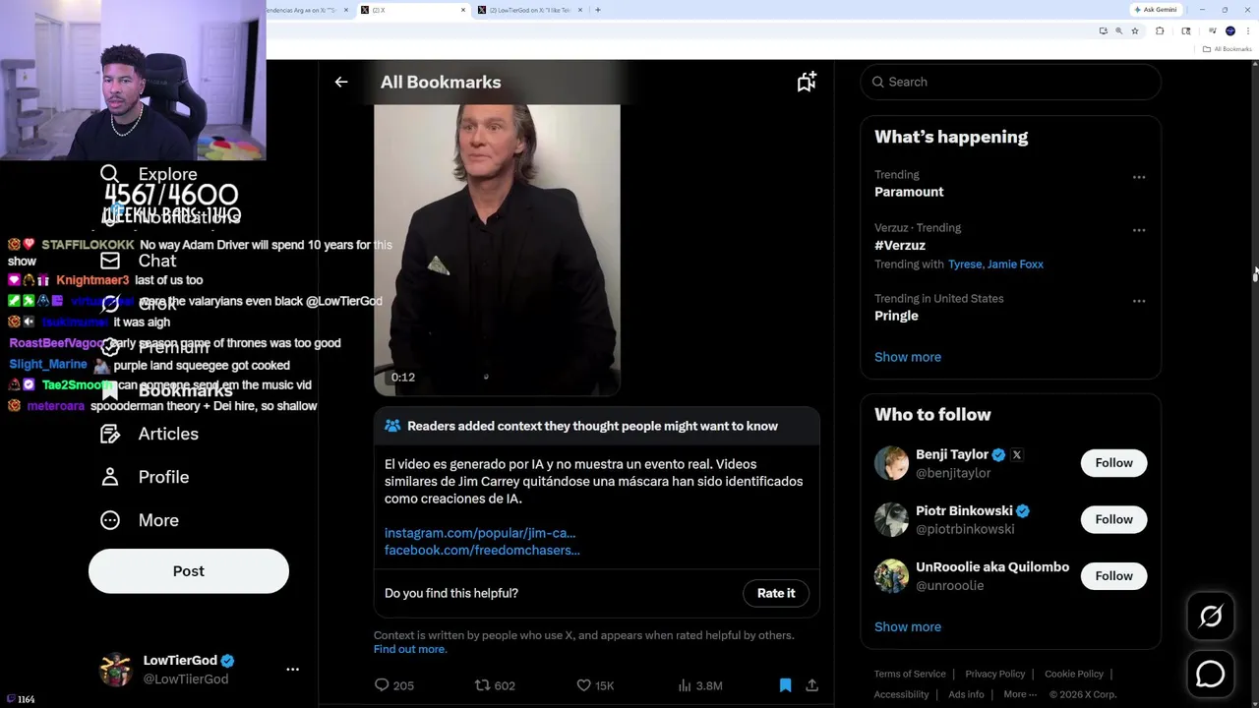Switch to the LowTierGod browser tab
1259x708 pixels.
pos(526,10)
